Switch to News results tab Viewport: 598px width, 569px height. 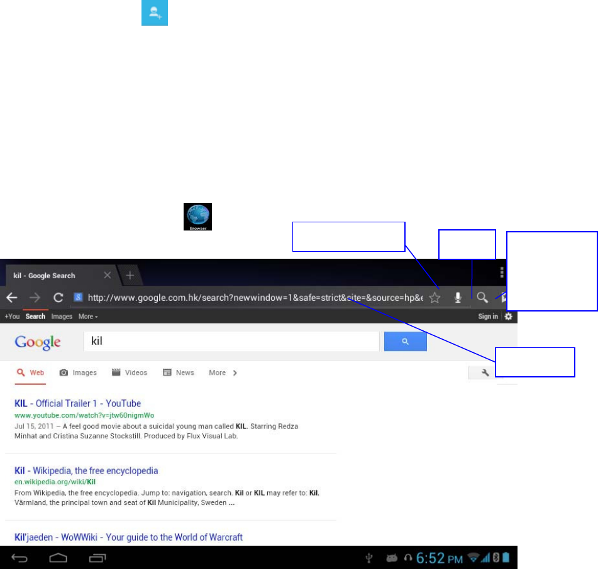click(x=179, y=372)
